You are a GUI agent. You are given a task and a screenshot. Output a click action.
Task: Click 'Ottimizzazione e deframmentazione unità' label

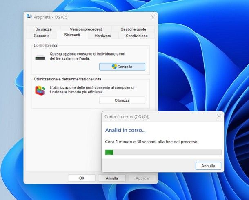click(67, 79)
